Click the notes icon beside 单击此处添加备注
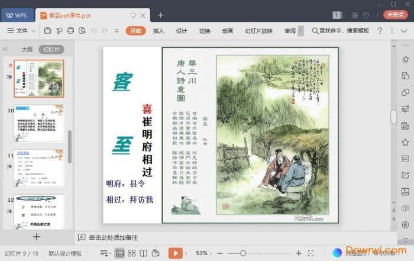Viewport: 414px width, 261px height. [82, 237]
